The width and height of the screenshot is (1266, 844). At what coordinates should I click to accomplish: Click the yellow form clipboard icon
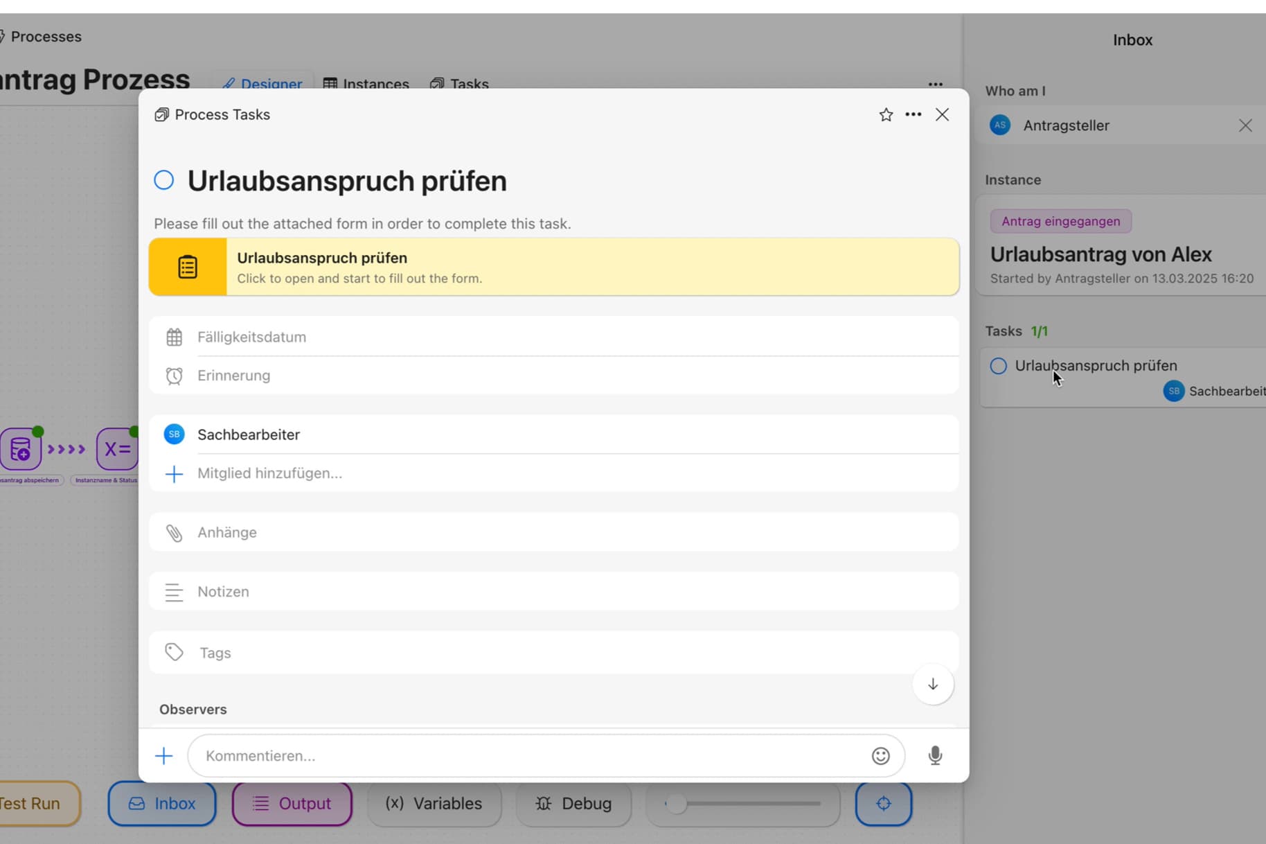click(188, 267)
